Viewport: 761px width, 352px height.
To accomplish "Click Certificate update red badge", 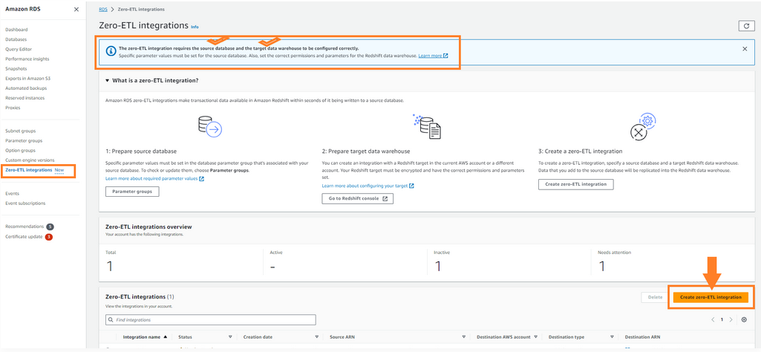I will (49, 237).
